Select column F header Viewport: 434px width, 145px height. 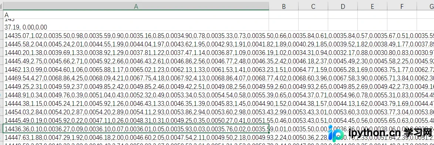[402, 7]
